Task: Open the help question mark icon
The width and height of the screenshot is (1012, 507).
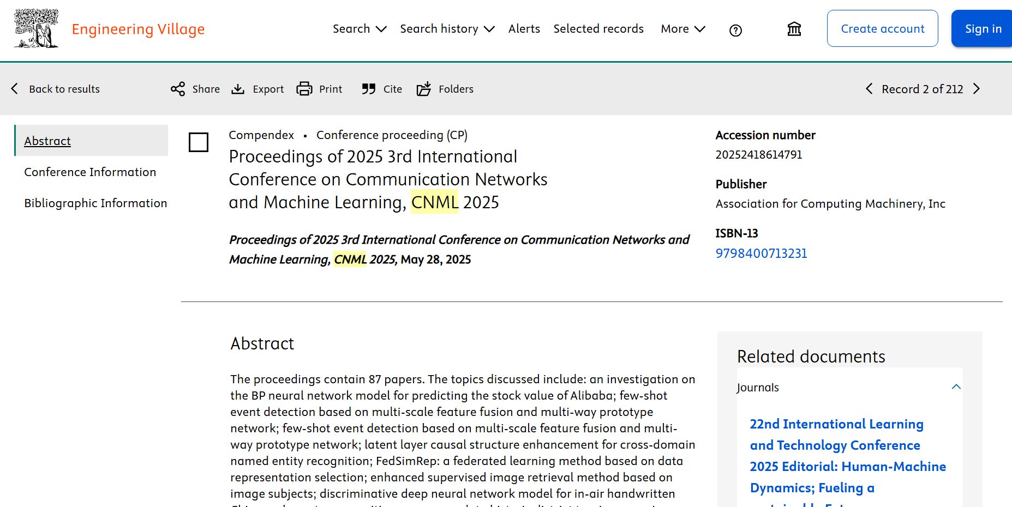Action: (735, 31)
